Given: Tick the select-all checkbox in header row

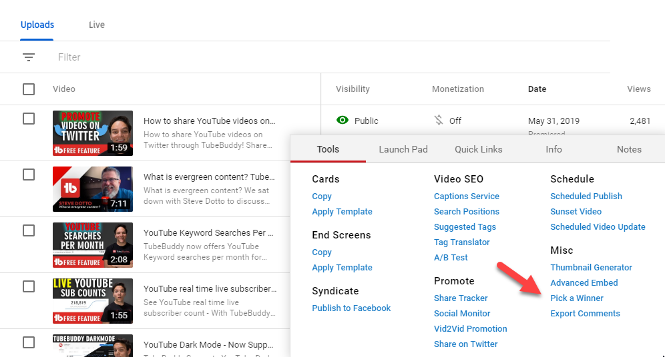Looking at the screenshot, I should [x=29, y=89].
